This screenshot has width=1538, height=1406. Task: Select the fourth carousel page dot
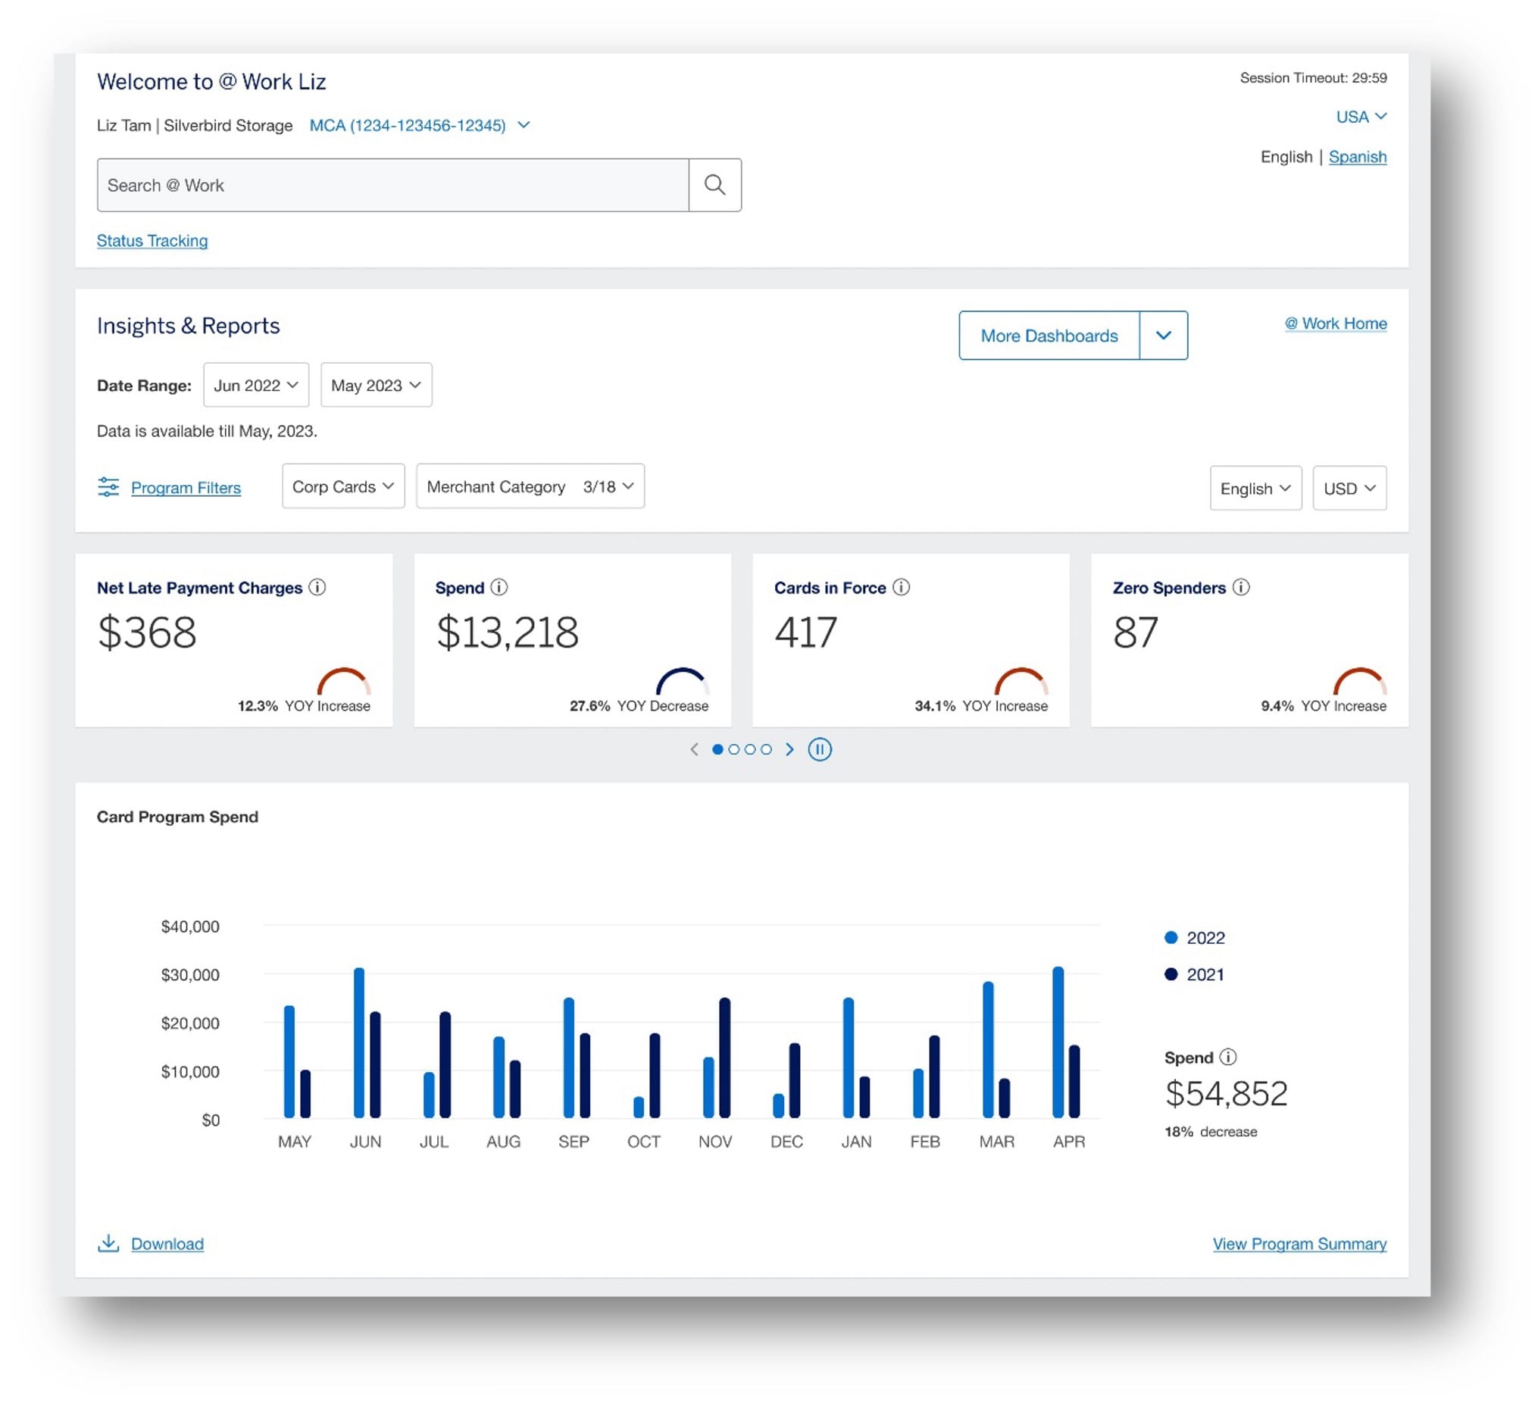pos(766,749)
